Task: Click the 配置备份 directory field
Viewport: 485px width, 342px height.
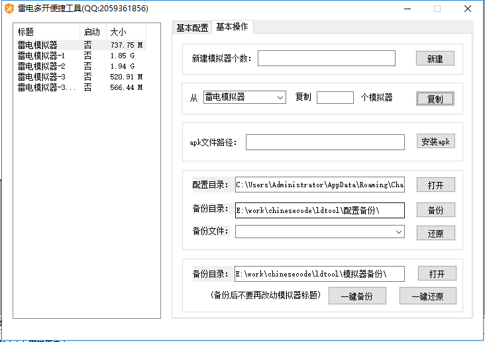Action: [320, 210]
